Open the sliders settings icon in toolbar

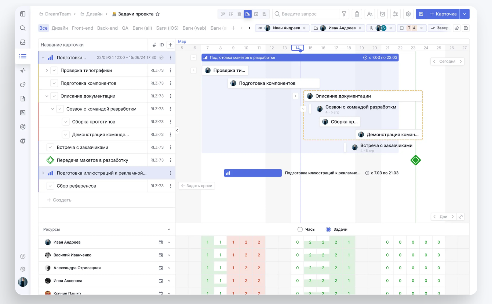(395, 14)
